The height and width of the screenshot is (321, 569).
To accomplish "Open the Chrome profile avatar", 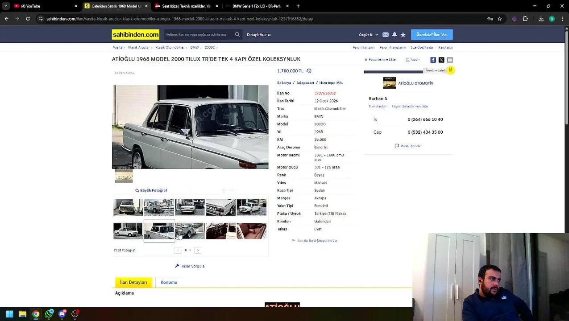I will coord(552,19).
